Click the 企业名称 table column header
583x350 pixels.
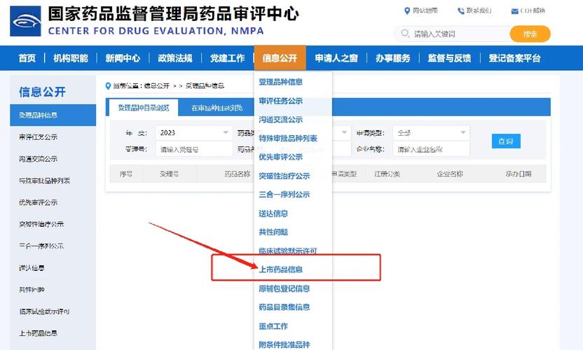450,174
